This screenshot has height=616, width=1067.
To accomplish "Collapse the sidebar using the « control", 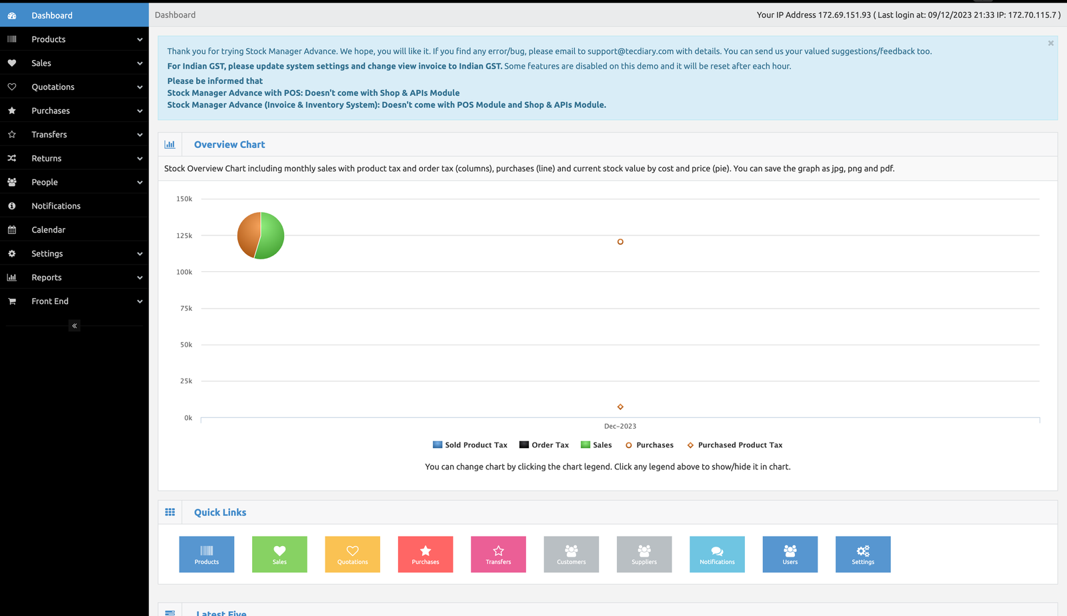I will click(73, 325).
